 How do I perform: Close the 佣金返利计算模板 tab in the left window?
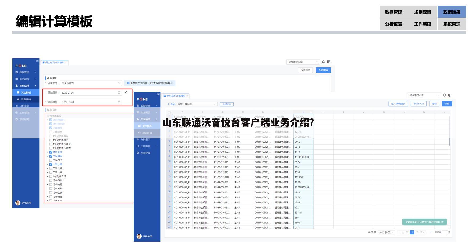(x=66, y=63)
